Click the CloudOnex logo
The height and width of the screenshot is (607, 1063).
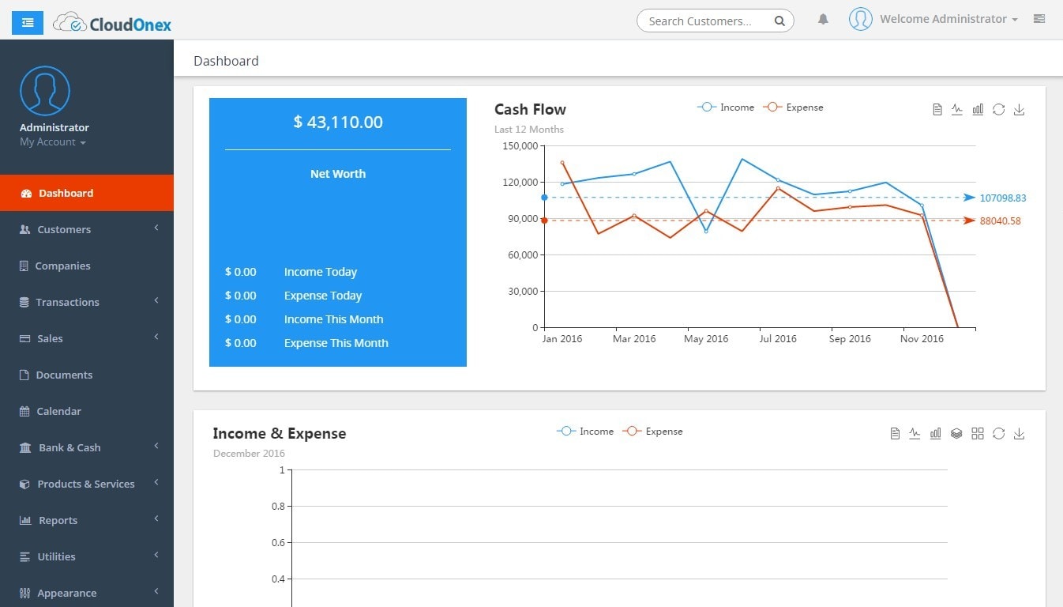pyautogui.click(x=112, y=23)
